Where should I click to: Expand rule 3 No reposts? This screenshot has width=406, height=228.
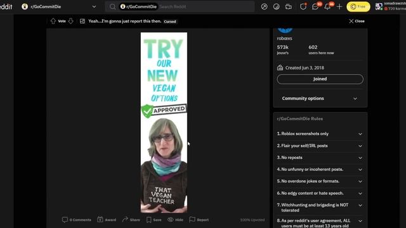[320, 158]
